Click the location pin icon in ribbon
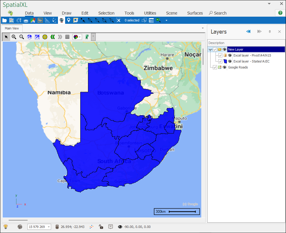 (x=69, y=20)
